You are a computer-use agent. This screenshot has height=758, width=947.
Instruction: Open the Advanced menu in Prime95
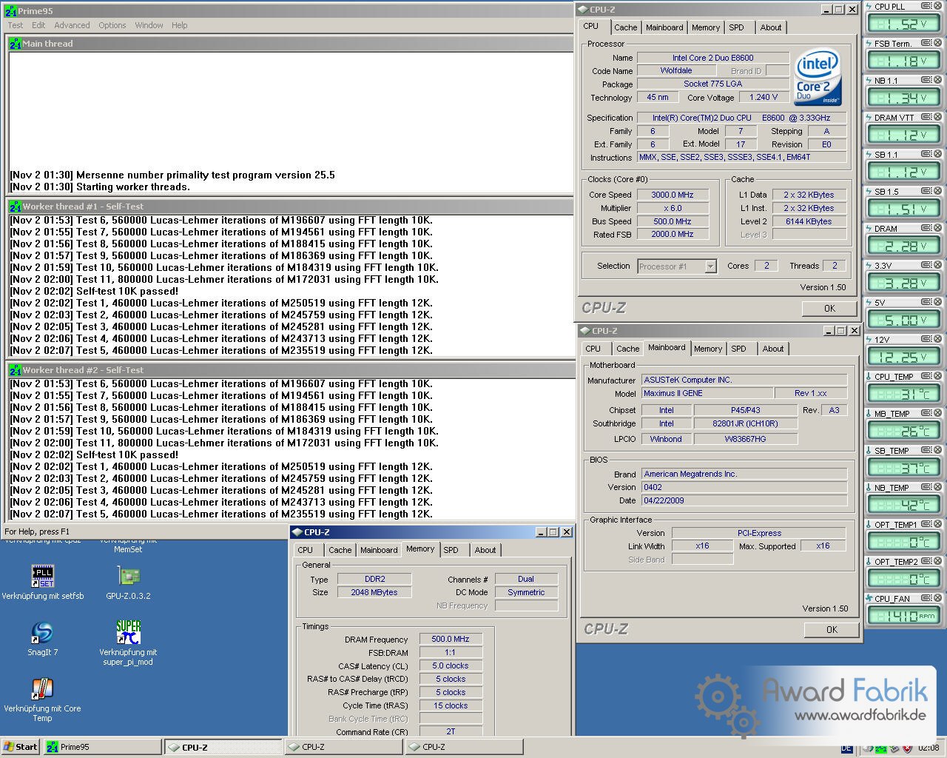pos(72,25)
